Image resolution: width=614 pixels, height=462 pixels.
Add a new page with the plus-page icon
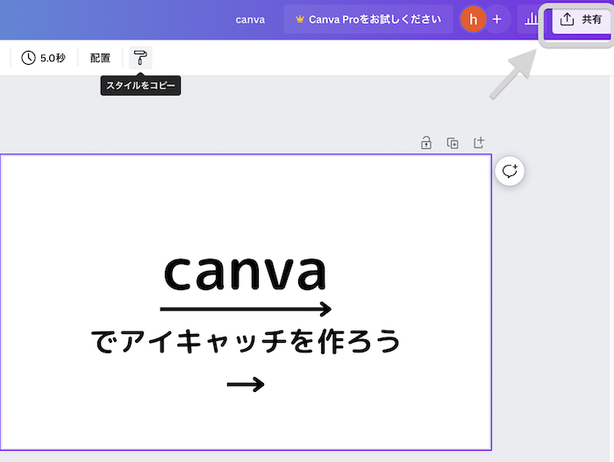coord(479,143)
